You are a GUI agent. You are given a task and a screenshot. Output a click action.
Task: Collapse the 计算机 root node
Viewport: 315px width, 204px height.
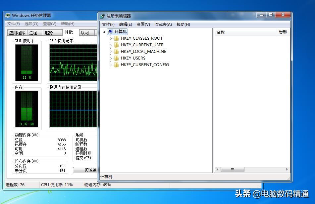click(x=104, y=32)
